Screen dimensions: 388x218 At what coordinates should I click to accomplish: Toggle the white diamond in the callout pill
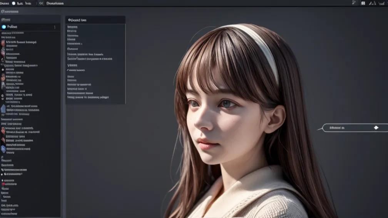[x=376, y=128]
